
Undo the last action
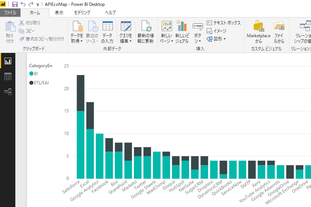tap(23, 4)
